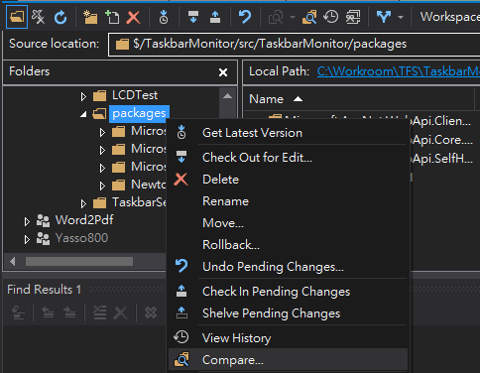Open the Local Path link
The width and height of the screenshot is (480, 373).
399,71
